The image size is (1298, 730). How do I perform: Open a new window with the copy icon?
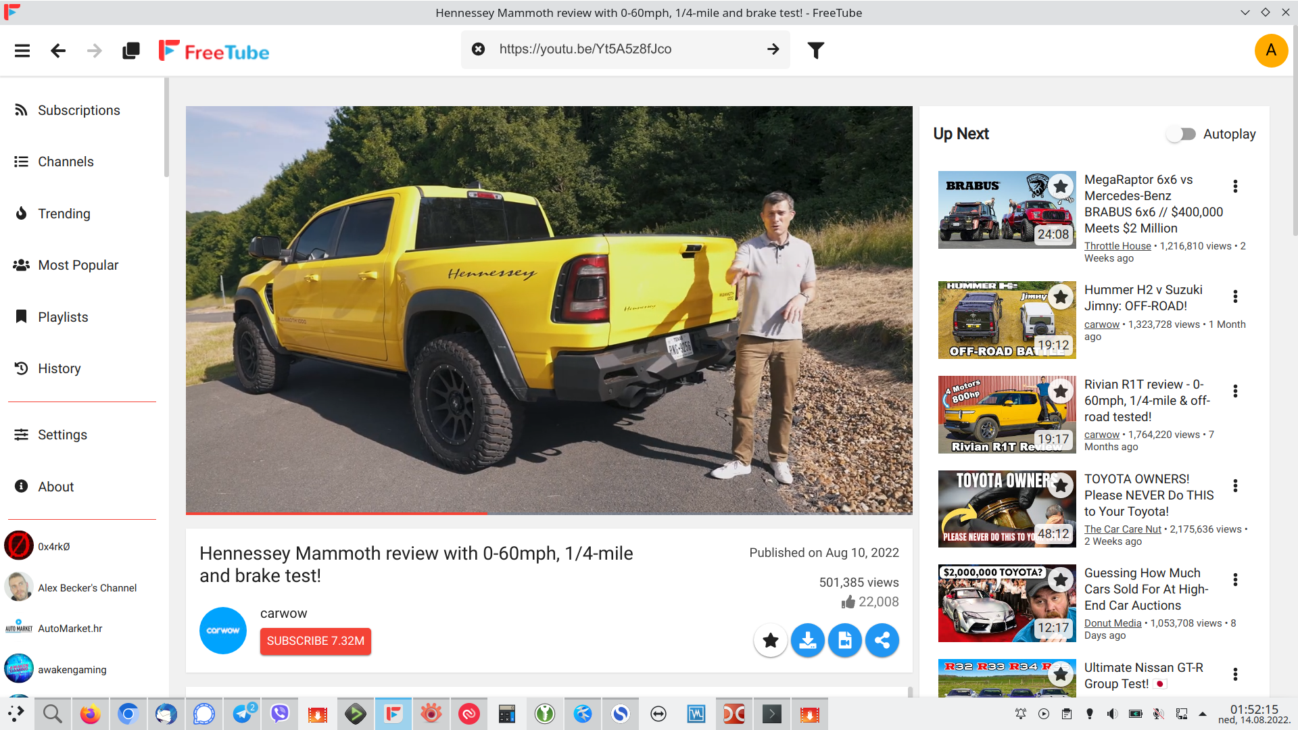click(130, 51)
